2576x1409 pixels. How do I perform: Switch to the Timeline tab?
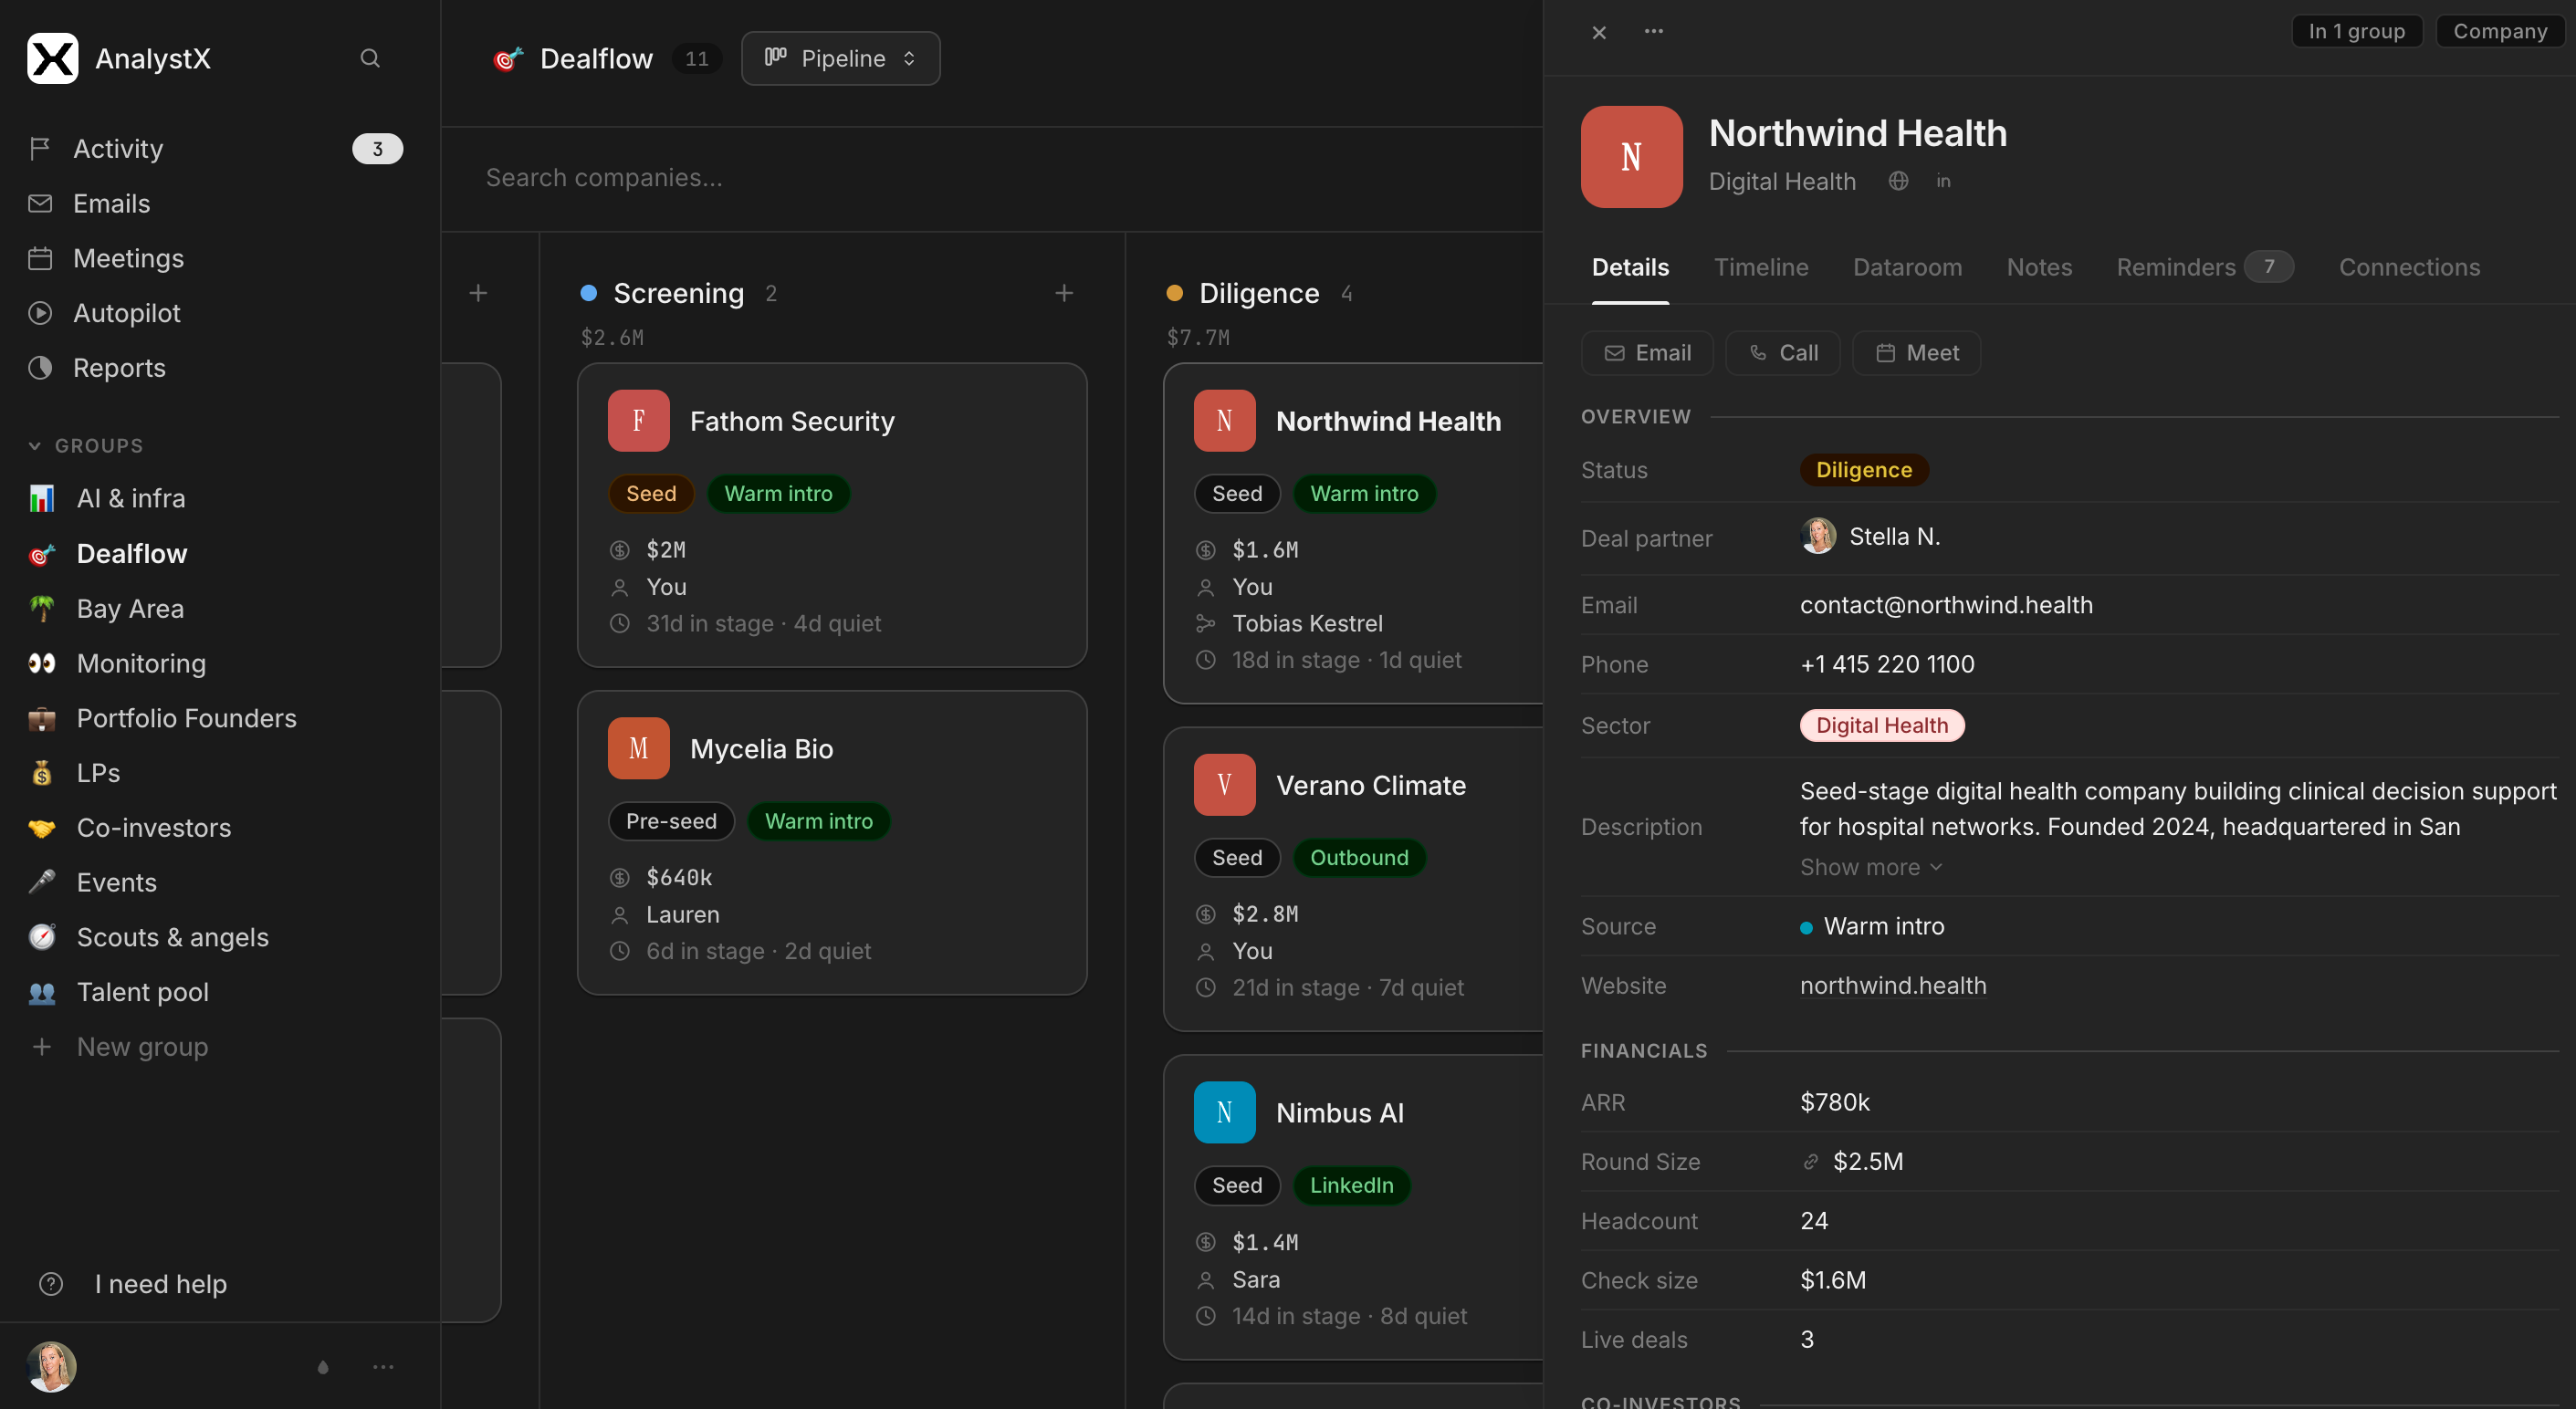[x=1761, y=267]
